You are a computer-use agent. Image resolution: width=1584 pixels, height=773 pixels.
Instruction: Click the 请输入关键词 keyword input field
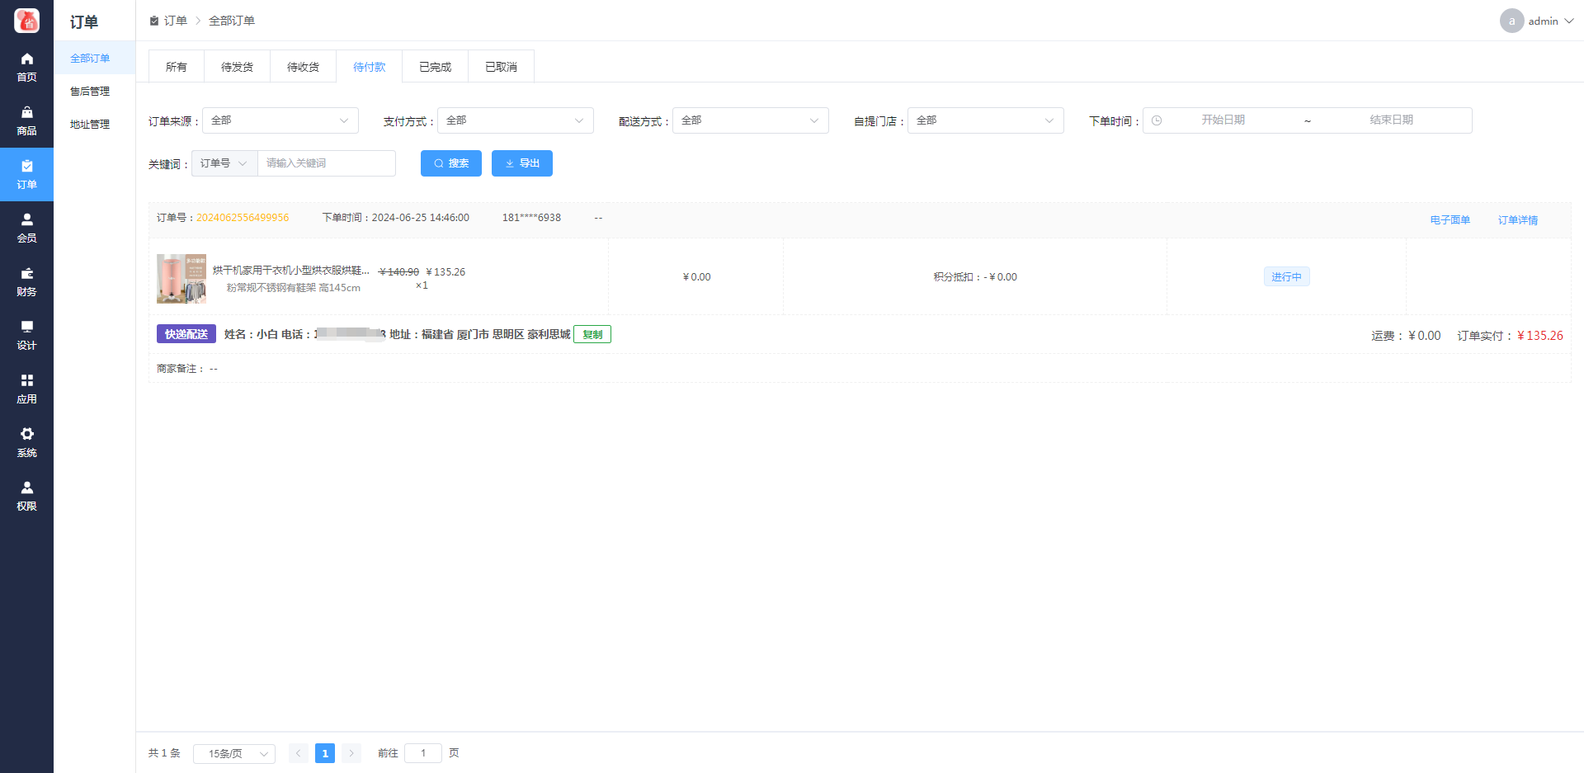point(326,163)
